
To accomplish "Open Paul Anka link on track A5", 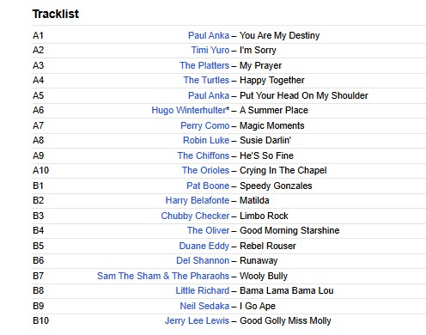I will [209, 95].
